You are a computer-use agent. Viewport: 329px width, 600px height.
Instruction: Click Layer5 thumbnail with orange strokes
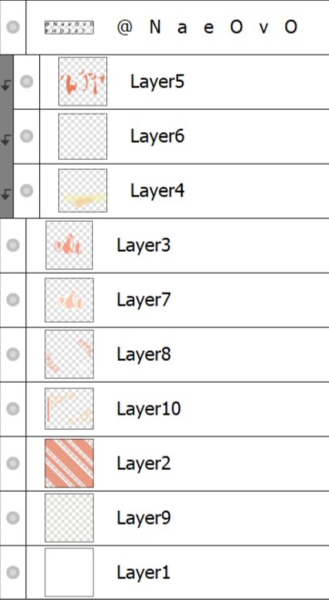[83, 82]
